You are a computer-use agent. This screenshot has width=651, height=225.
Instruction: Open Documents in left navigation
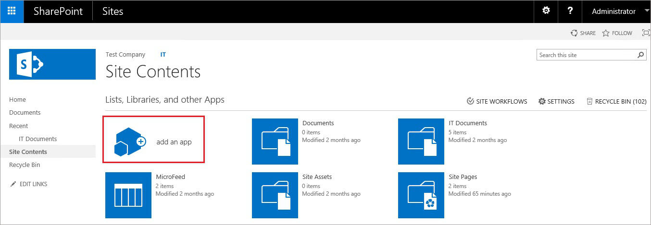pos(25,113)
